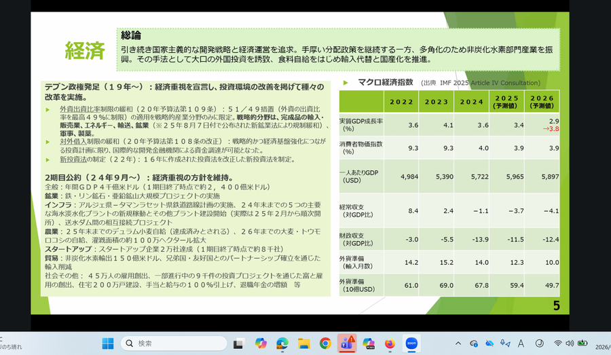Click the bold 貿易 label
611x355 pixels.
pos(52,258)
